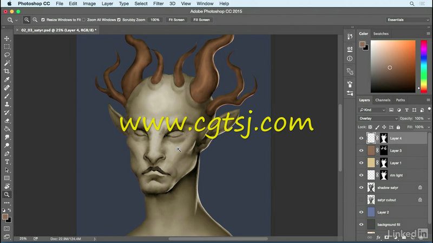Select the Paint Bucket tool
The image size is (433, 243).
7,129
